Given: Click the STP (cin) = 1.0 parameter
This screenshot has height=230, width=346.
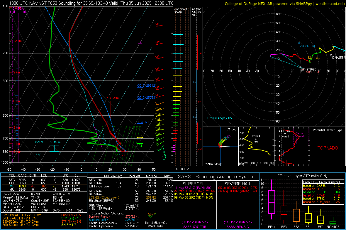Looking at the screenshot, I should tap(71, 218).
